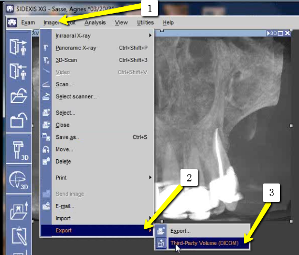The width and height of the screenshot is (299, 255).
Task: Click the E-mail envelope icon
Action: pyautogui.click(x=46, y=206)
